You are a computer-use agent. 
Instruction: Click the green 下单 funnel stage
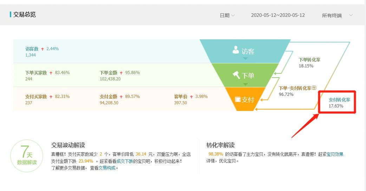coord(245,75)
